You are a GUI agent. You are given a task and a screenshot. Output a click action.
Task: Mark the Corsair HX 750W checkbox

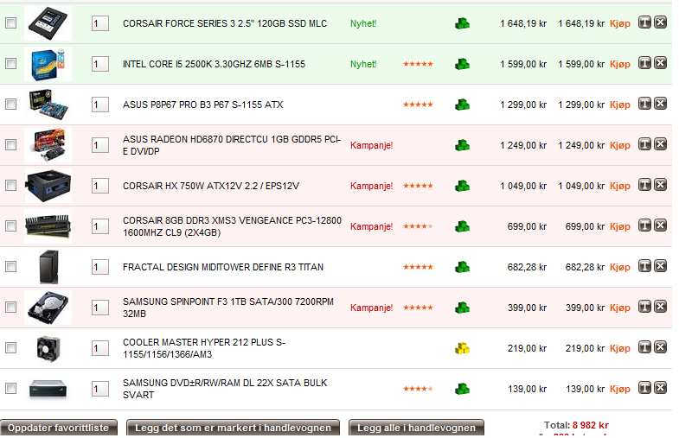tap(11, 186)
